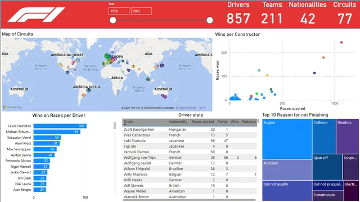Select Jackie Stewart bar with 27 wins
The height and width of the screenshot is (202, 360).
click(40, 172)
